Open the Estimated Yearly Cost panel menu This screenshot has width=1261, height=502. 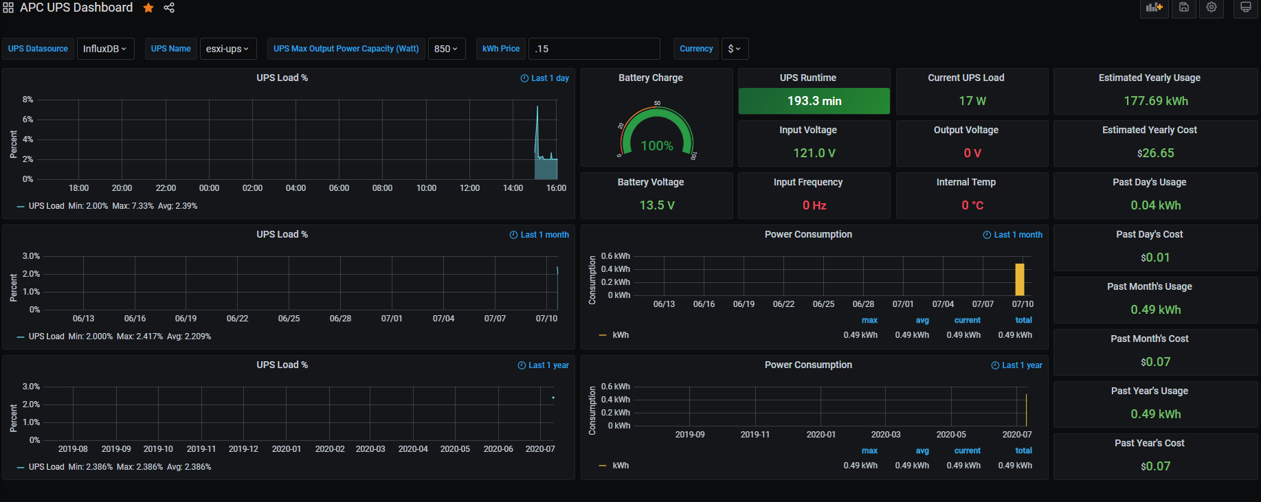1150,130
